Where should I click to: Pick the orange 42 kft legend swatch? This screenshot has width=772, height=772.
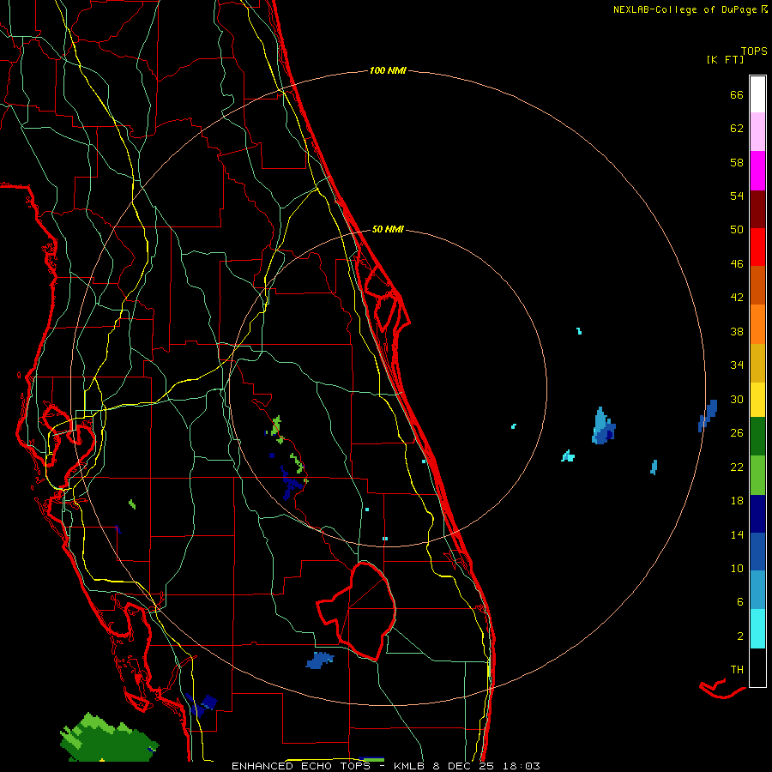tap(757, 324)
